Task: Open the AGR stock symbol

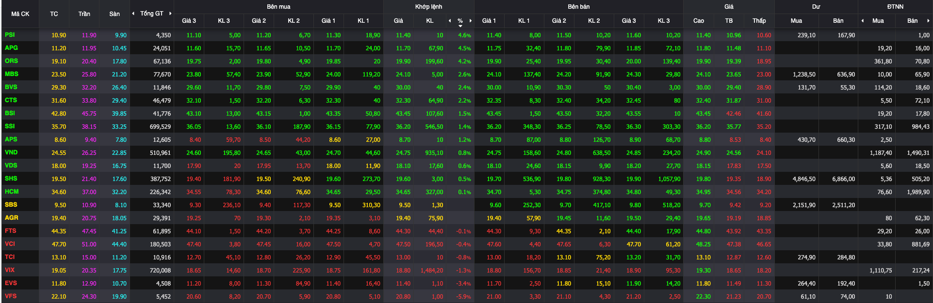Action: [x=11, y=218]
